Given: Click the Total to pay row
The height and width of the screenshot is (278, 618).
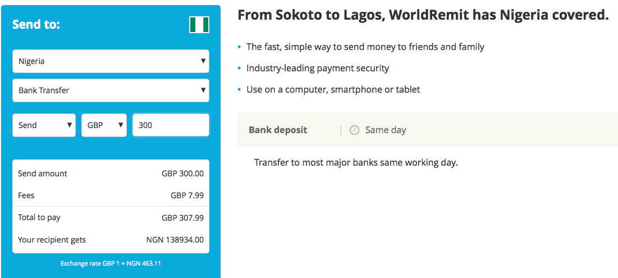Looking at the screenshot, I should click(111, 218).
